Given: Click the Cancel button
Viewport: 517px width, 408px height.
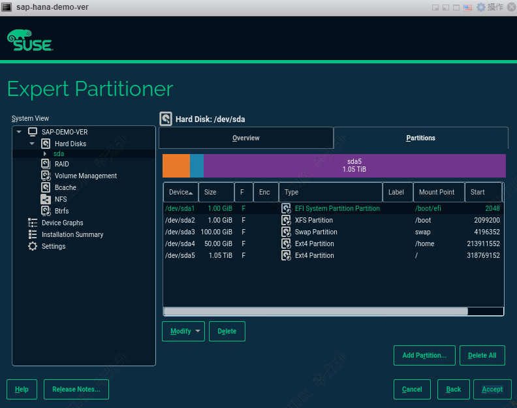Looking at the screenshot, I should pos(412,389).
